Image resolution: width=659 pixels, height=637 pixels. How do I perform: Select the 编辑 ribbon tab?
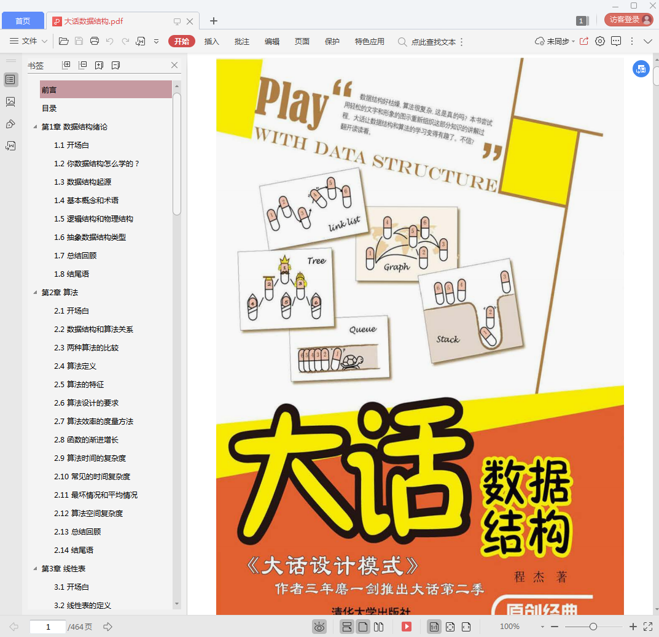[272, 41]
